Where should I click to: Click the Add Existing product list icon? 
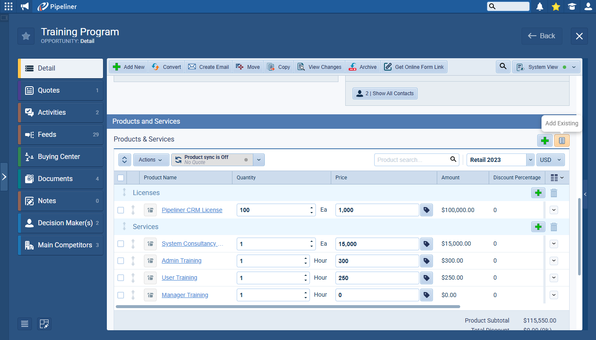(x=562, y=140)
